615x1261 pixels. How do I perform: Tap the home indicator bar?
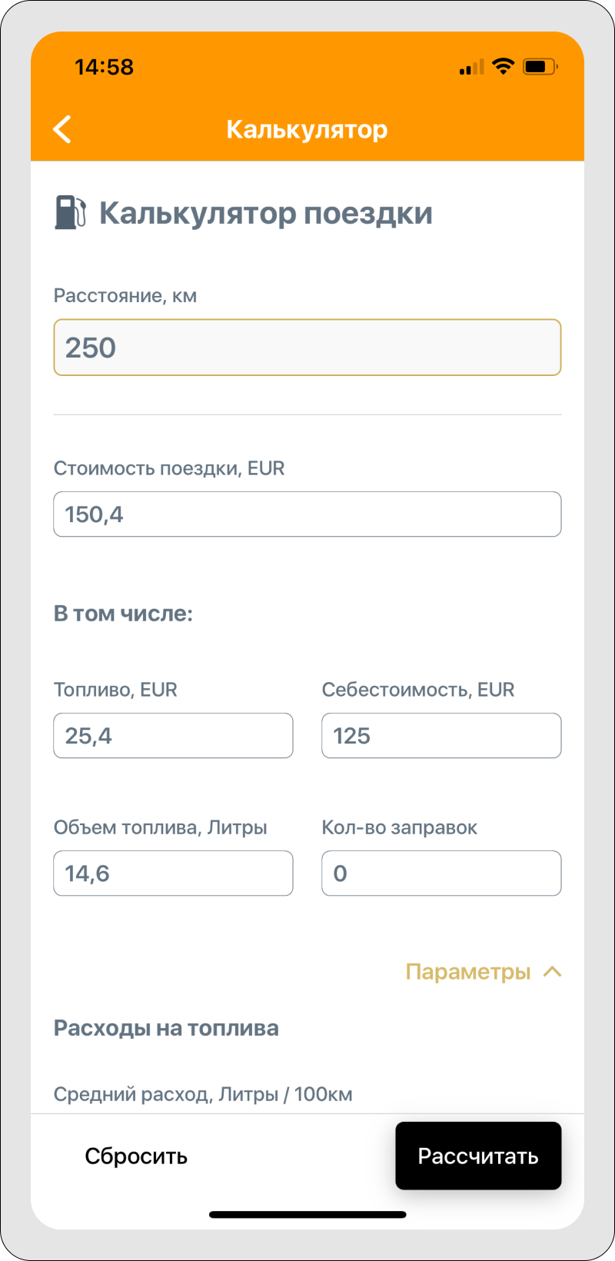click(307, 1215)
